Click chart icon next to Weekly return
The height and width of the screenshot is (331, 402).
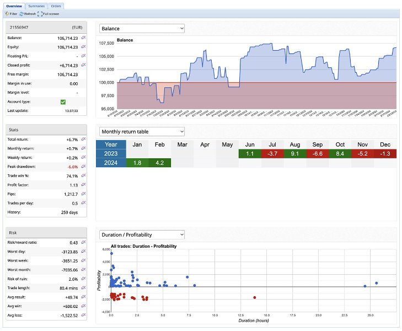point(83,157)
